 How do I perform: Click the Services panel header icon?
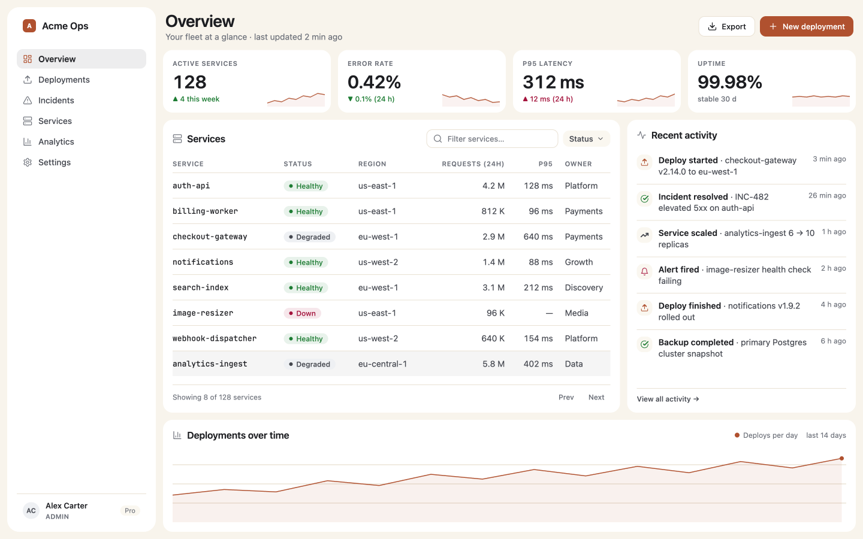click(177, 139)
